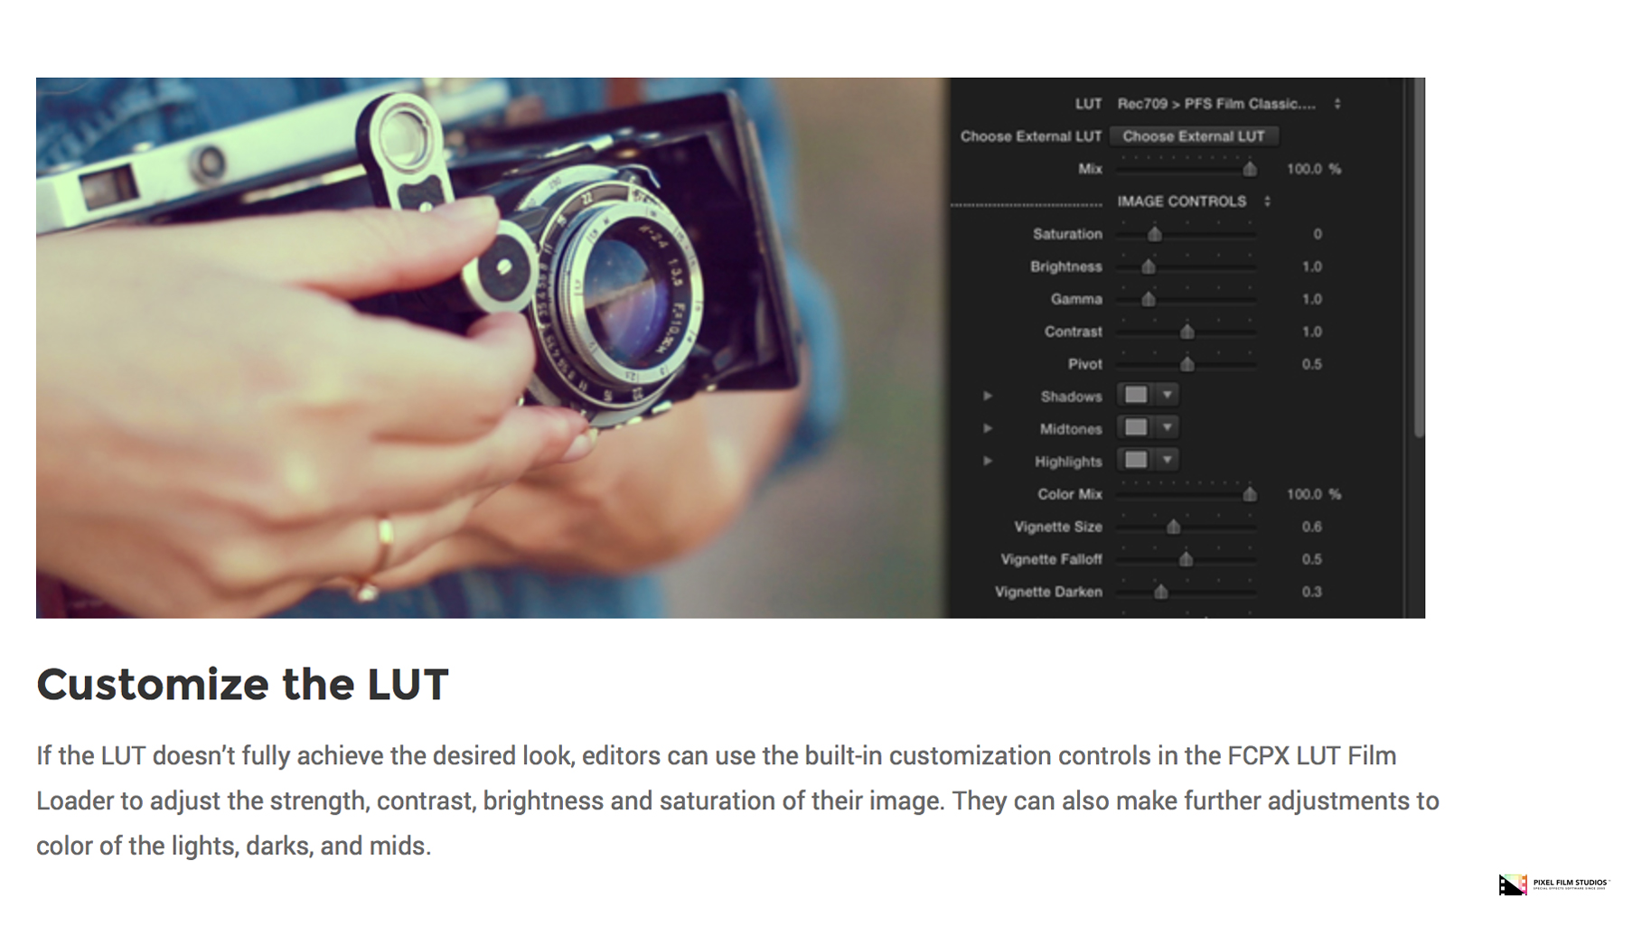The image size is (1632, 925).
Task: Click the Highlights color swatch
Action: [1136, 460]
